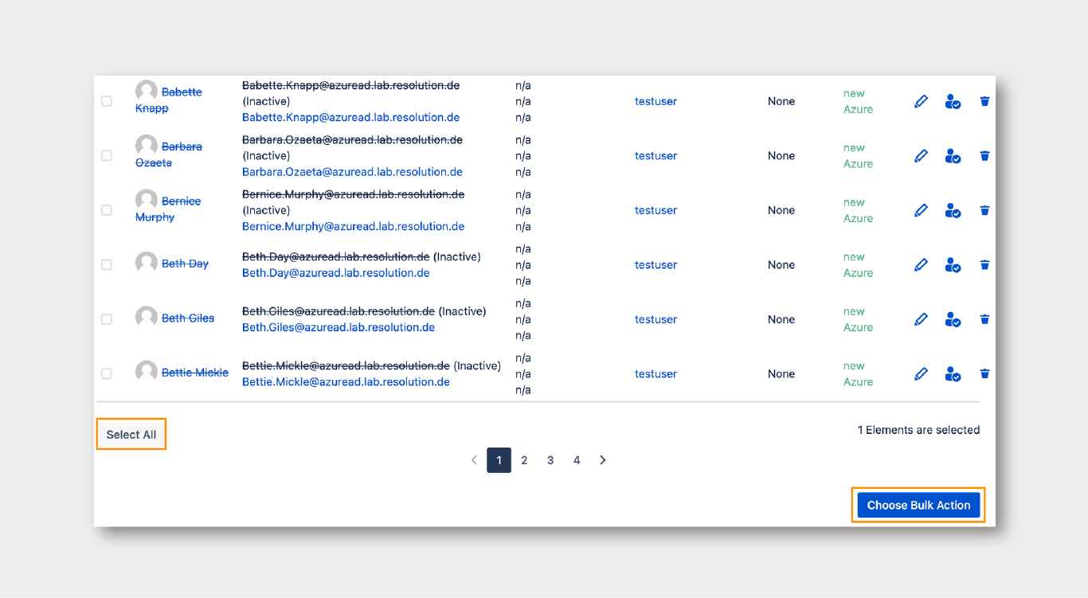Click the Choose Bulk Action button
The image size is (1088, 598).
(918, 505)
